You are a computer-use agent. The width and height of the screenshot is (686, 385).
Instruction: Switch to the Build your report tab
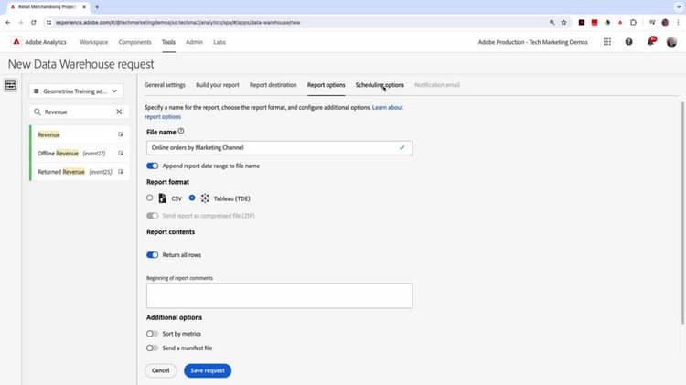point(218,85)
